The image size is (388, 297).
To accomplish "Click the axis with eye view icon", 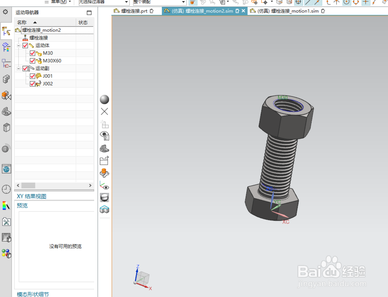I will (x=104, y=185).
